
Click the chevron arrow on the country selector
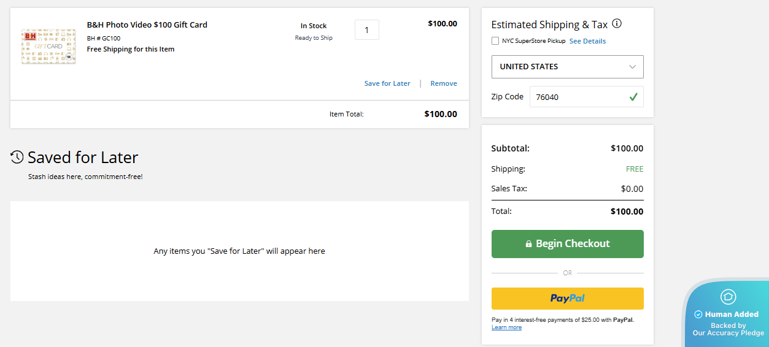tap(632, 67)
